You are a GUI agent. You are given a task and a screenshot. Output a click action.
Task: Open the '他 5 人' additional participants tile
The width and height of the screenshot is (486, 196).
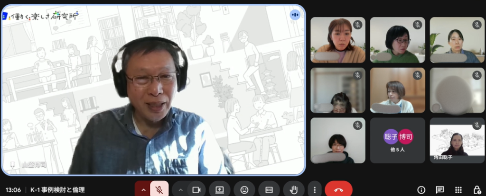click(x=397, y=141)
